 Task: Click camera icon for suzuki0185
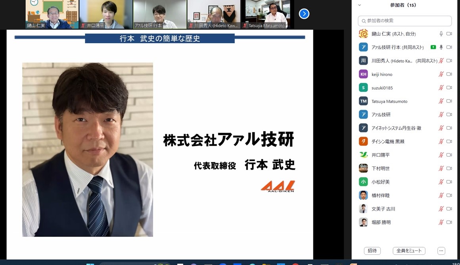(449, 88)
